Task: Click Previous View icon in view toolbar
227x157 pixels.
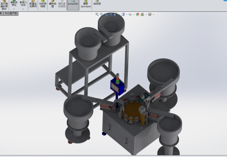Action: [x=106, y=14]
